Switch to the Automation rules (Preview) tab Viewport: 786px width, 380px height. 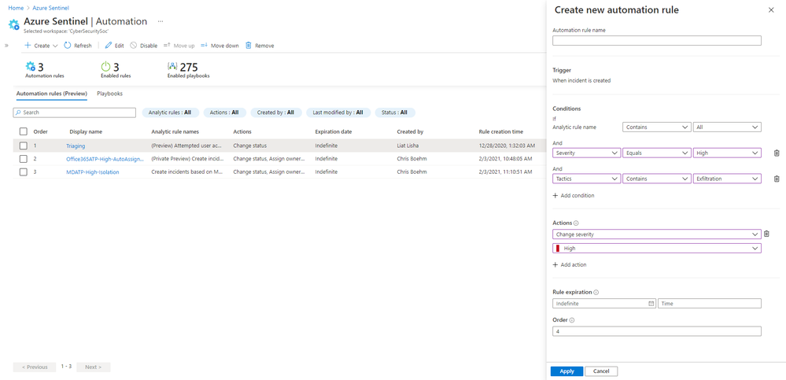pyautogui.click(x=52, y=94)
